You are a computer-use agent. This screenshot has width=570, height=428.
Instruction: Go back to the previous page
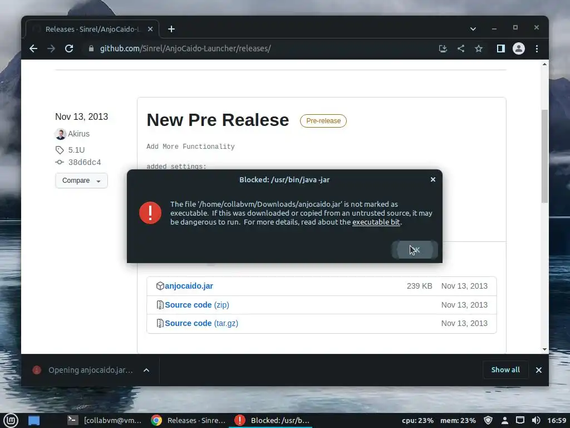click(33, 48)
